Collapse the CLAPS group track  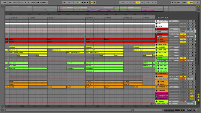156,77
